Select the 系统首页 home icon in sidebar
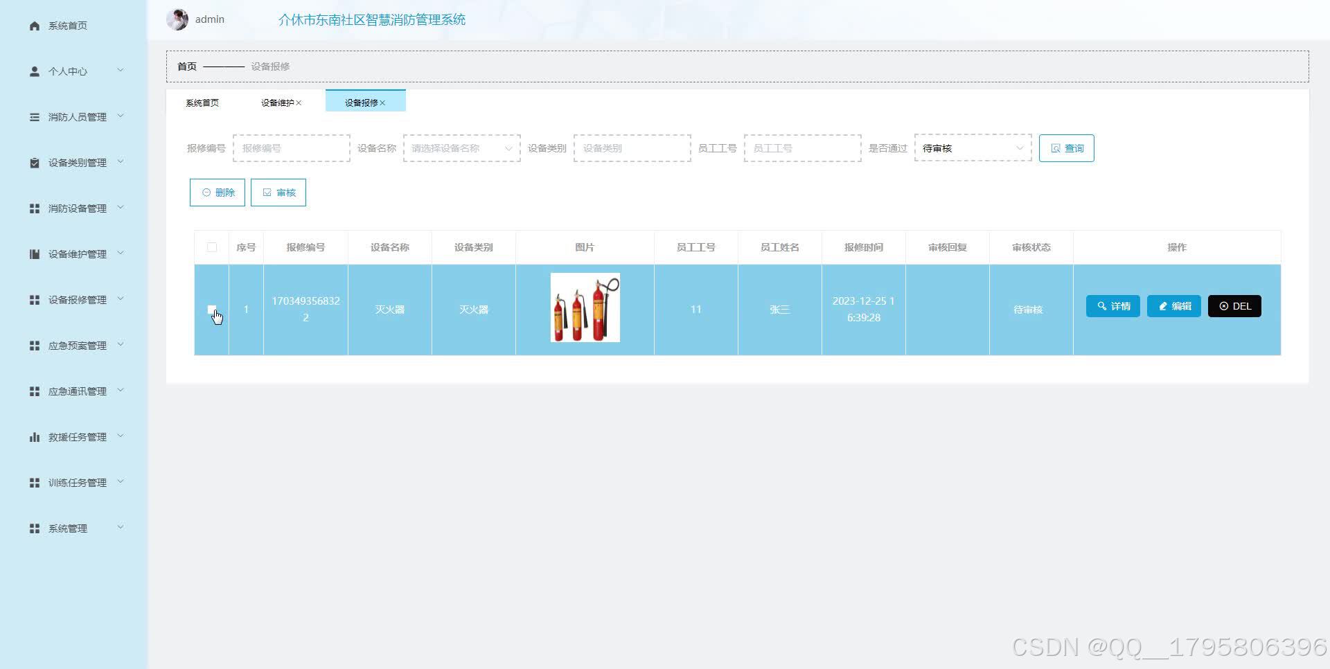 [x=35, y=25]
